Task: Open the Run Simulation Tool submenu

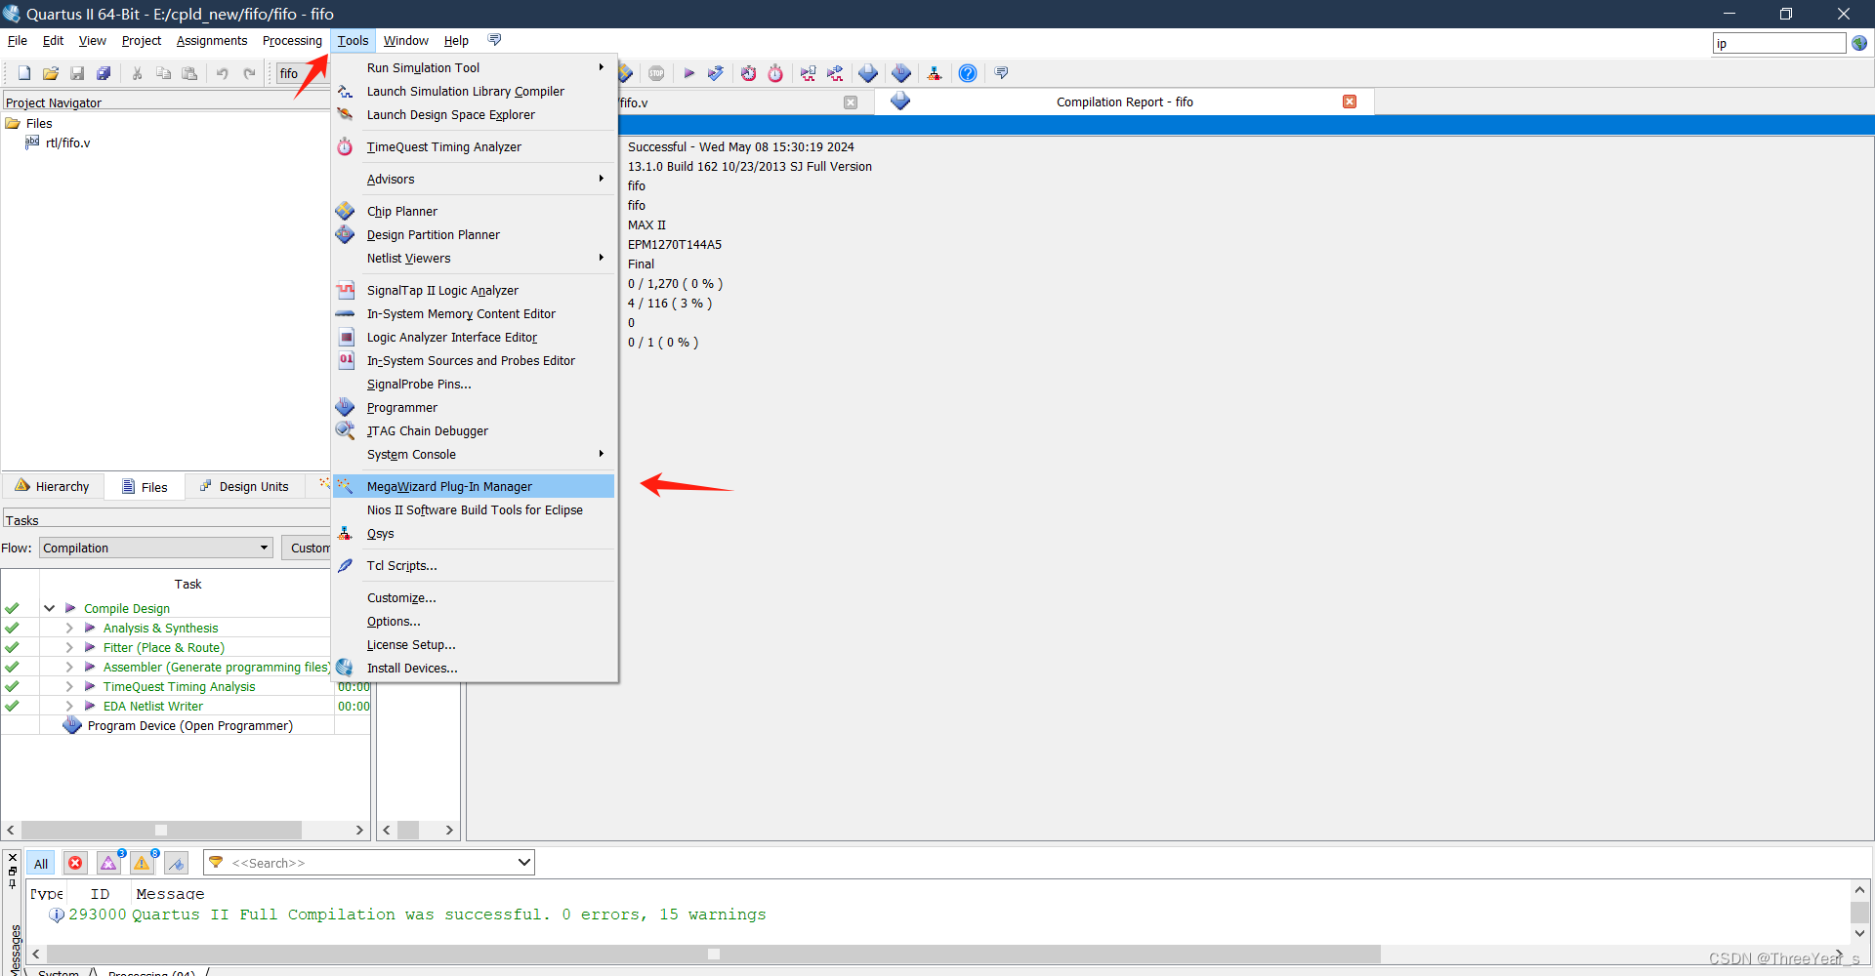Action: point(474,67)
